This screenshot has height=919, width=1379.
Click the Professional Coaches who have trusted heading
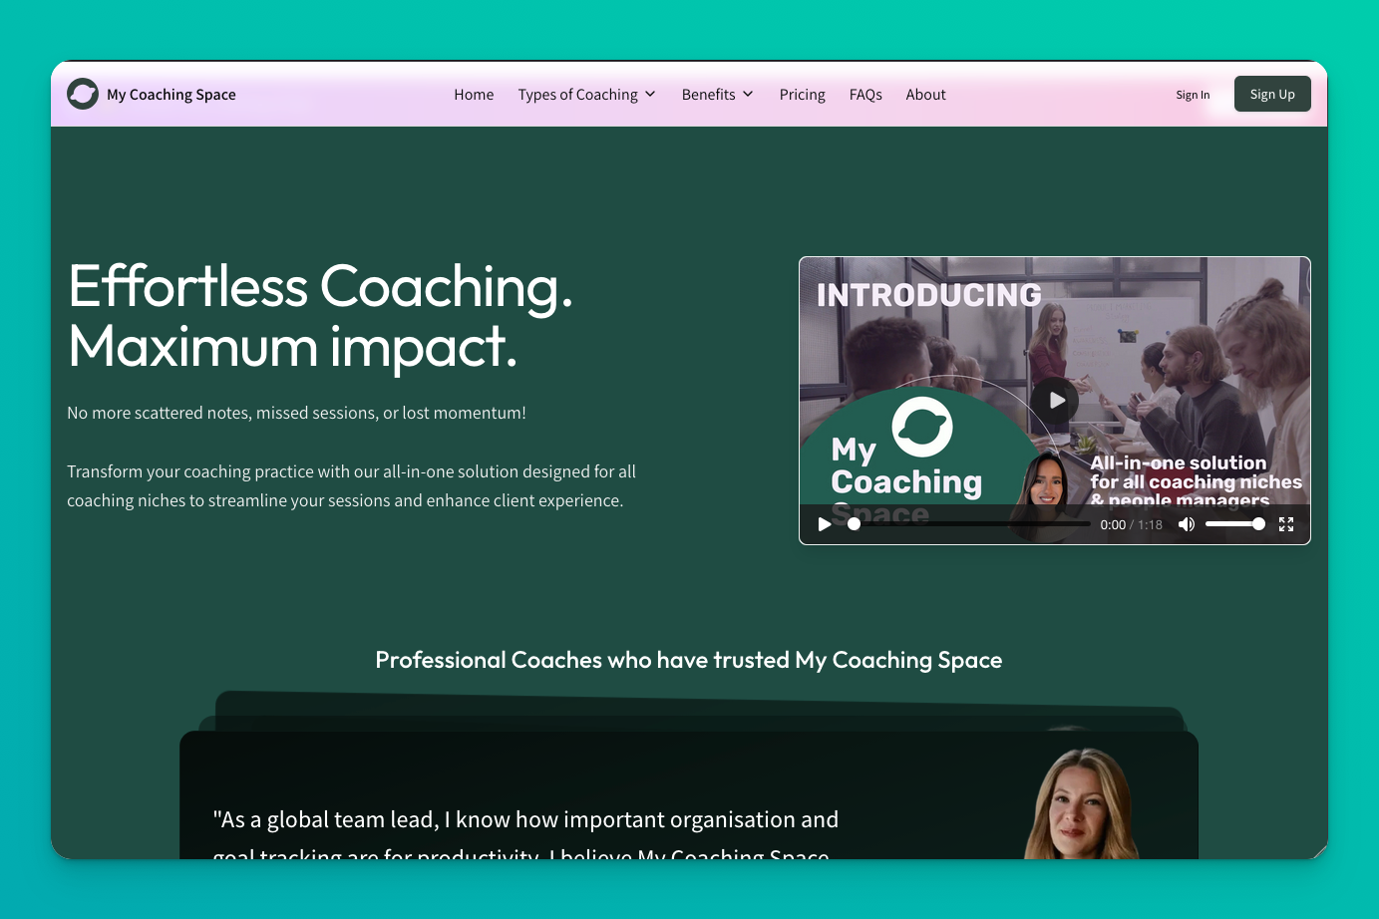coord(688,660)
